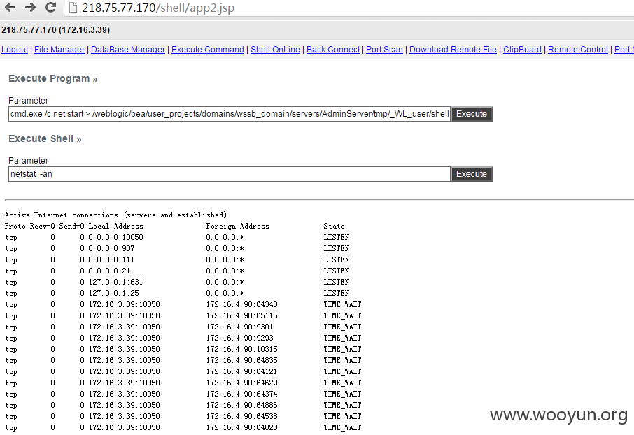Click the Execute Shell netstat -an field
Screen dimensions: 634x435
[x=230, y=174]
